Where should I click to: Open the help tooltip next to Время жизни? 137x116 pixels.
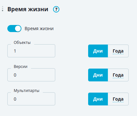(56, 9)
